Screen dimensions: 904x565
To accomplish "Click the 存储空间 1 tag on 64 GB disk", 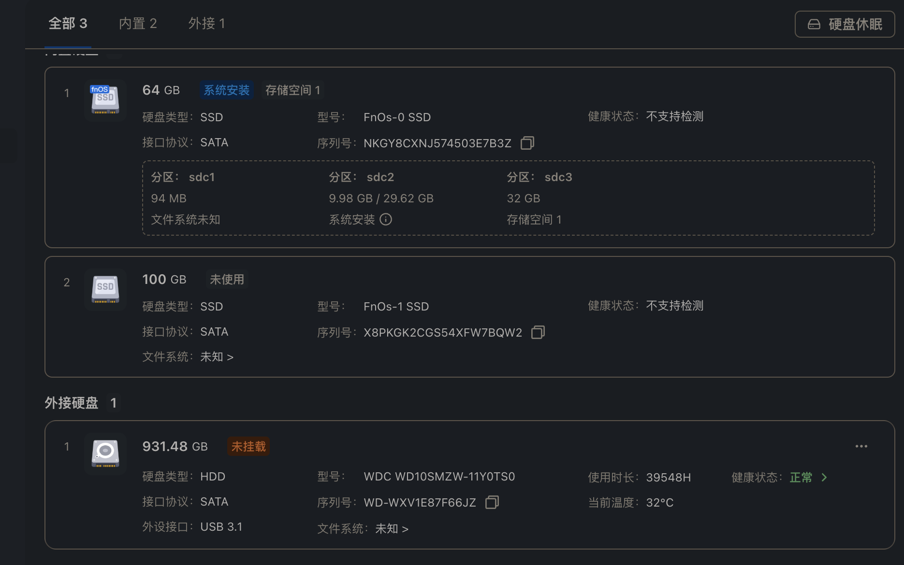I will (x=292, y=90).
